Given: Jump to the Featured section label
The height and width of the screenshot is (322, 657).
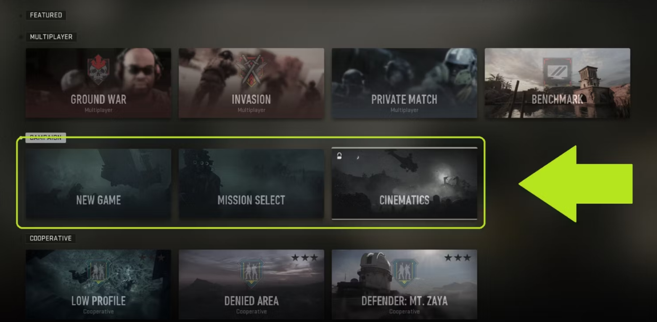Looking at the screenshot, I should pyautogui.click(x=46, y=15).
